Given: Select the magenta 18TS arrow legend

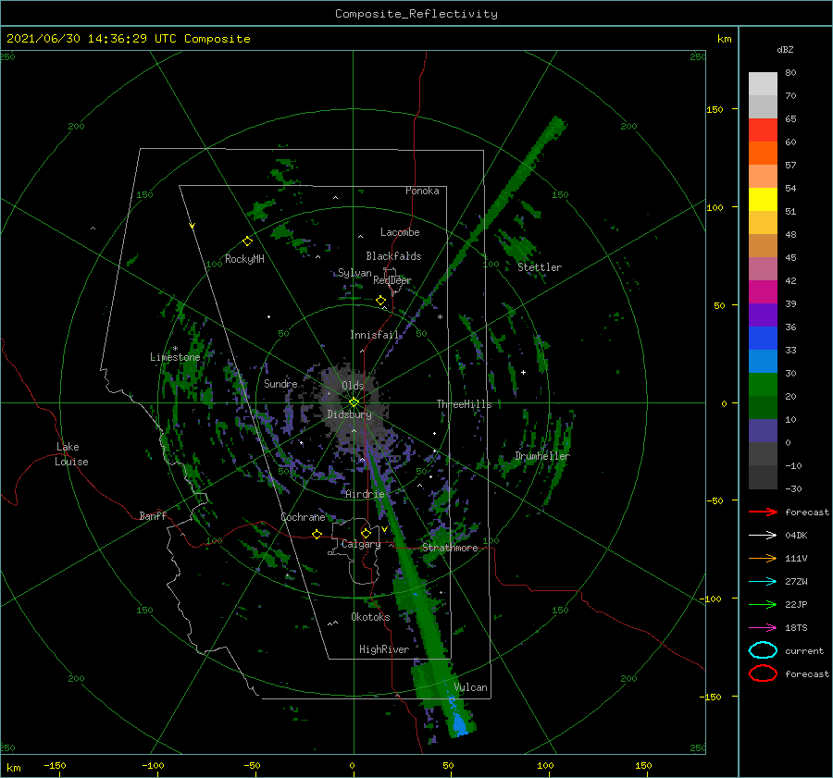Looking at the screenshot, I should (x=763, y=628).
